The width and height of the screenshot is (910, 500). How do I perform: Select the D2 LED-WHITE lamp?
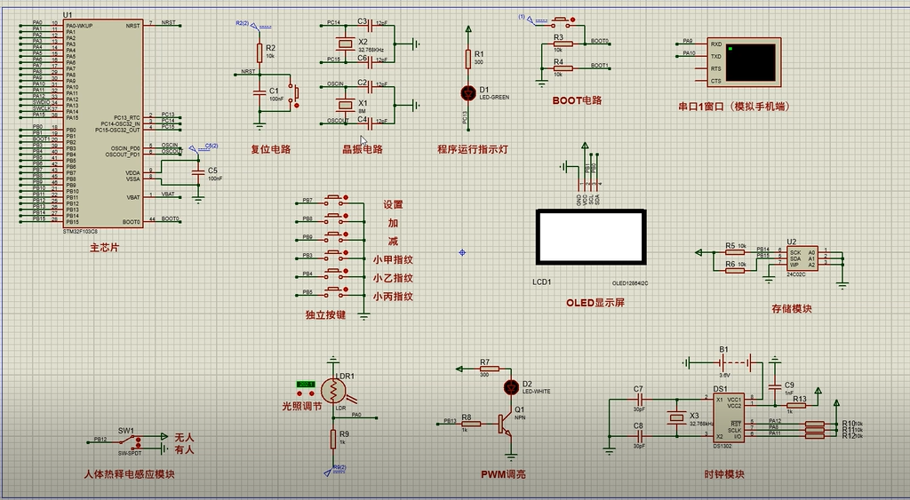click(x=511, y=387)
